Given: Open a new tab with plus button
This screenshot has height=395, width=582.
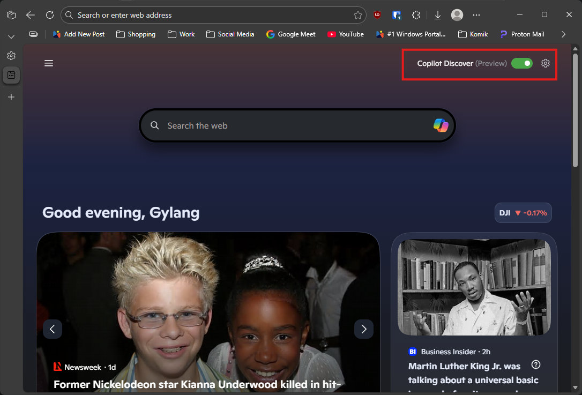Looking at the screenshot, I should point(11,97).
